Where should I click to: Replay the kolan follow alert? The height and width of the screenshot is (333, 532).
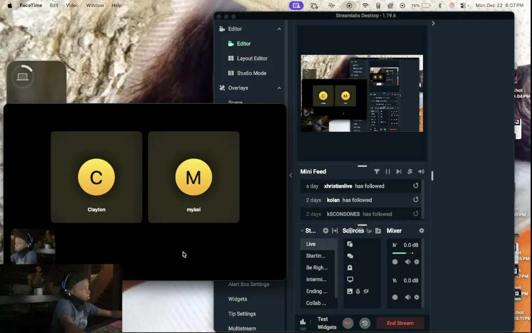[x=416, y=199]
